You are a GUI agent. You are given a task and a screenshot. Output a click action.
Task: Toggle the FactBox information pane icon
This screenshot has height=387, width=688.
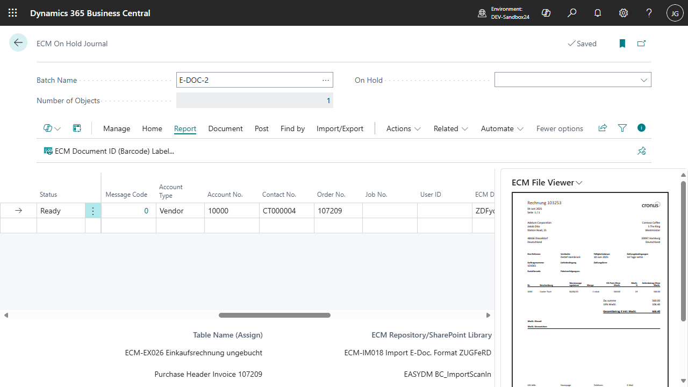(641, 128)
